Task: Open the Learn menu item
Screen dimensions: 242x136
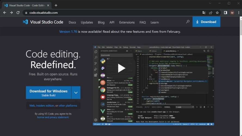Action: [x=155, y=22]
